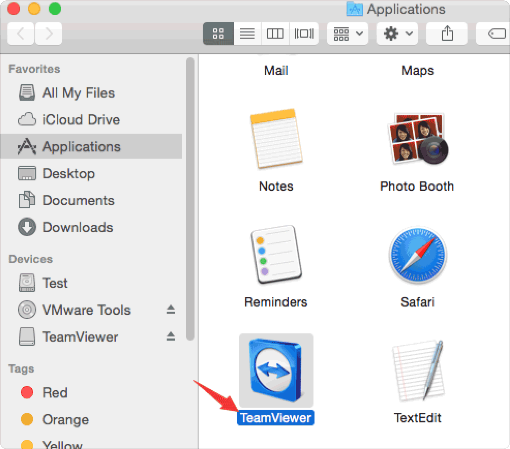Open Downloads in sidebar
Viewport: 510px width, 449px height.
point(91,227)
